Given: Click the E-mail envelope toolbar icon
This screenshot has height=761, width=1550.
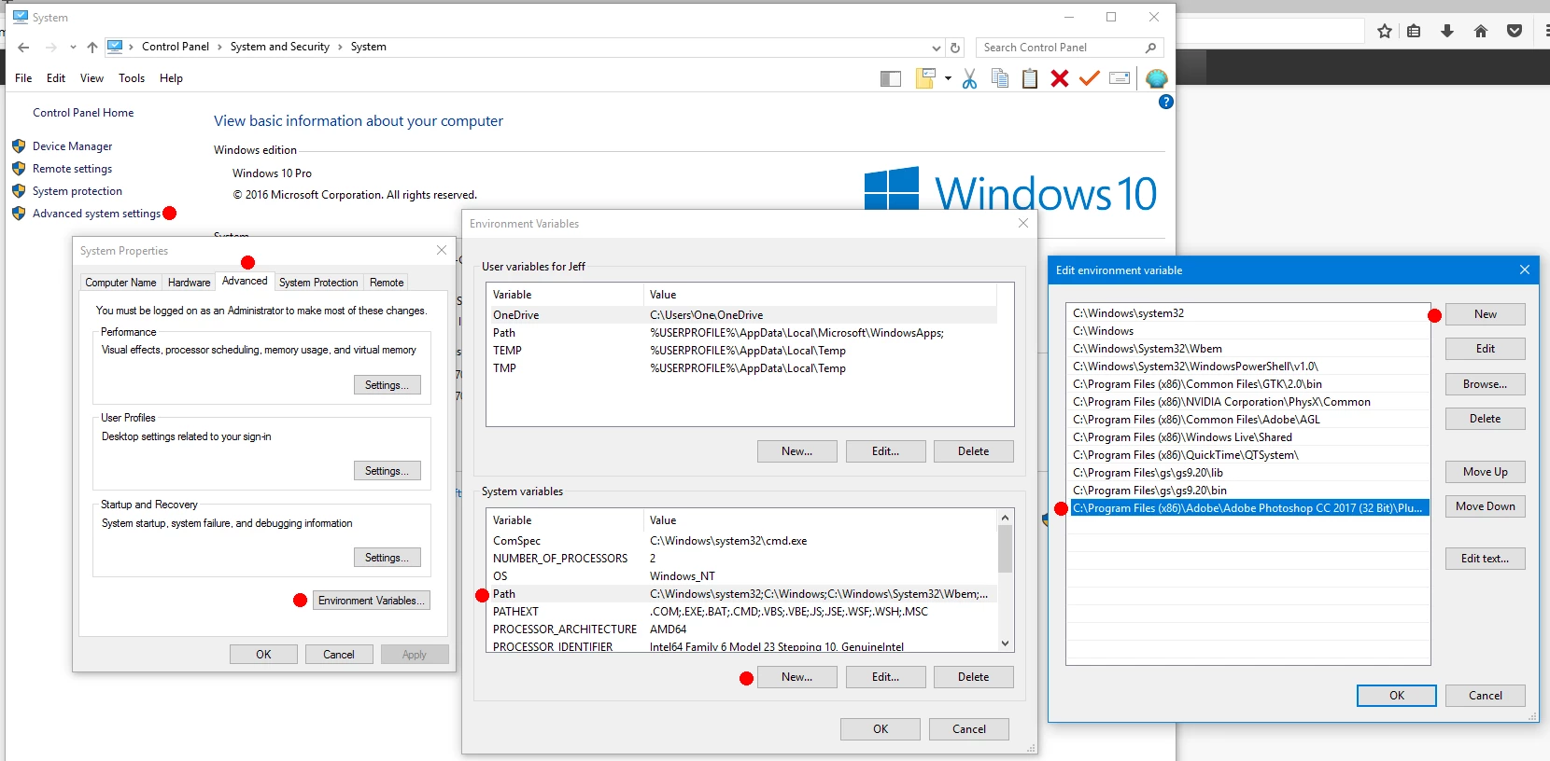Looking at the screenshot, I should 1120,78.
